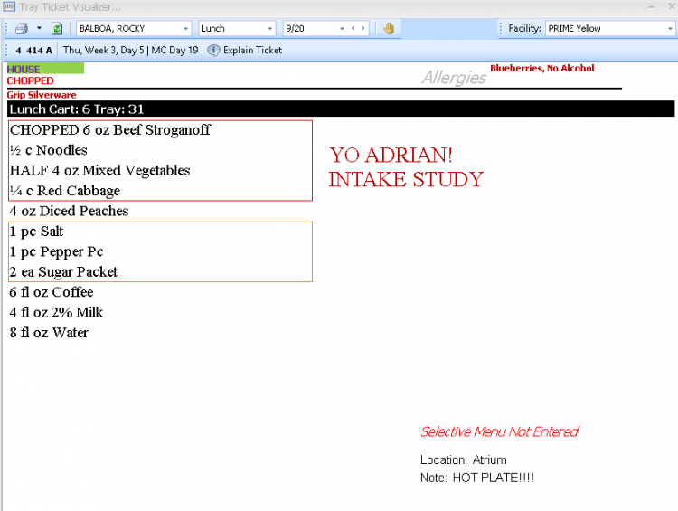678x511 pixels.
Task: Select the CHOPPED Beef Stroganoff item
Action: coord(110,130)
